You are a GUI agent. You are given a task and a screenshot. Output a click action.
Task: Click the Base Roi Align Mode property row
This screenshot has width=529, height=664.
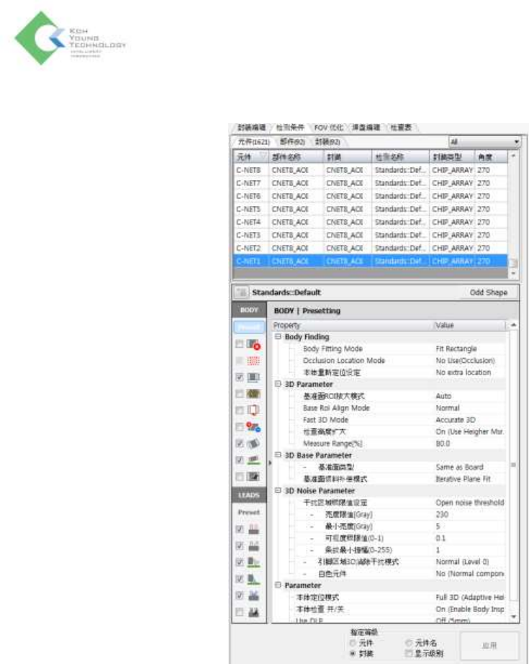click(x=389, y=408)
